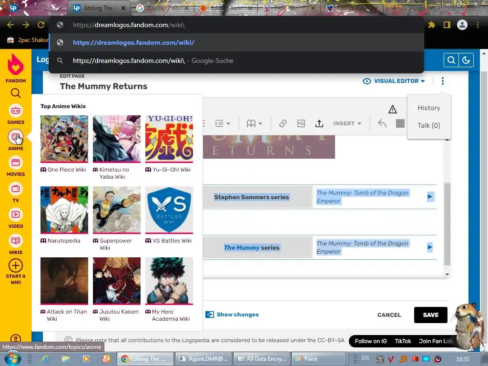Click the sidebar search magnifier icon
The height and width of the screenshot is (366, 488).
16,93
